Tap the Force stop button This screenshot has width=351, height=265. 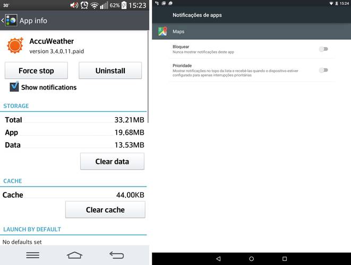coord(36,70)
